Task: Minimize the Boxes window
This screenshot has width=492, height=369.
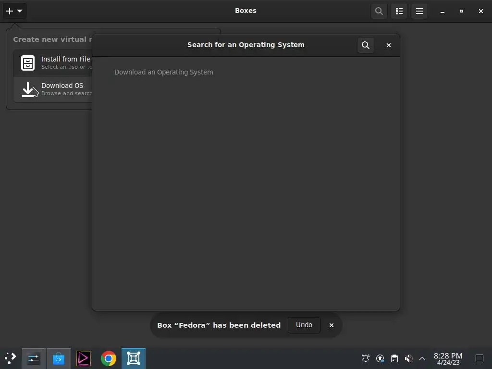Action: [443, 12]
